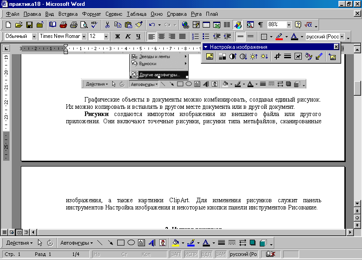The image size is (362, 260).
Task: Expand font color arrow in the formatting bar
Action: point(302,37)
